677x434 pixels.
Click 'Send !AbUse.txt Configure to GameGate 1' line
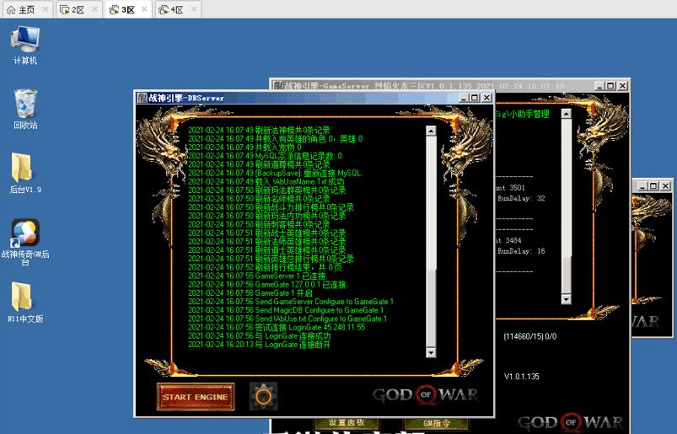pos(287,319)
